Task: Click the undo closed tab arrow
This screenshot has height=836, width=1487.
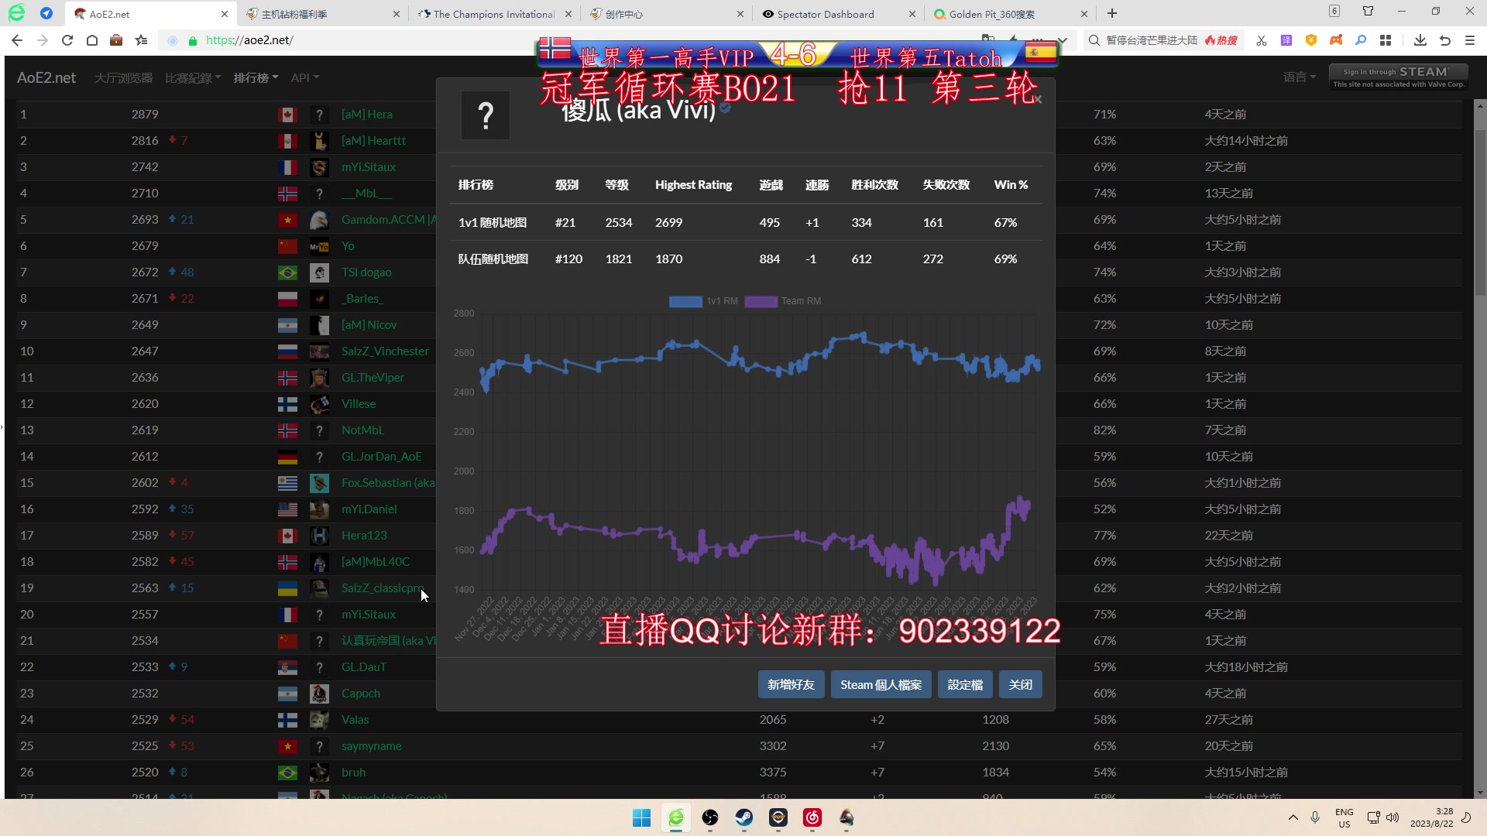Action: coord(1445,40)
